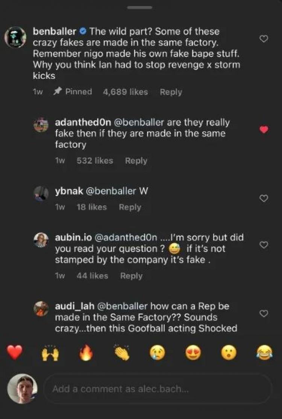The height and width of the screenshot is (419, 282).
Task: Unlike adanthed0n's comment via red heart
Action: click(x=264, y=130)
